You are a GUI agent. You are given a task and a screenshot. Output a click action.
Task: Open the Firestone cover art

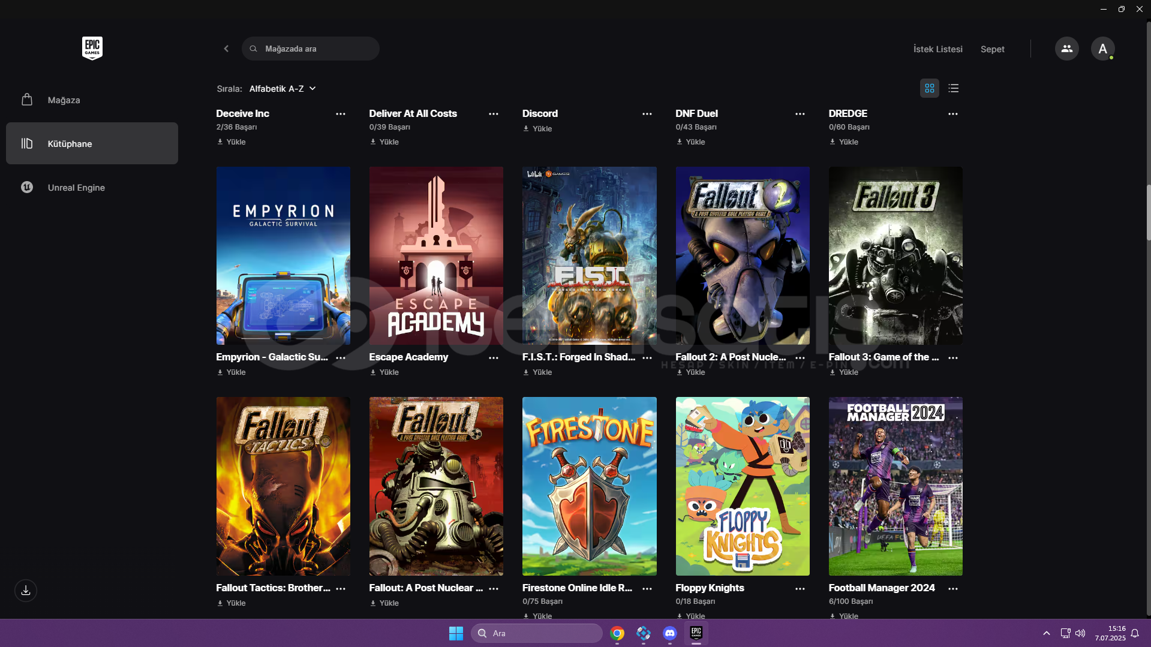pos(590,486)
